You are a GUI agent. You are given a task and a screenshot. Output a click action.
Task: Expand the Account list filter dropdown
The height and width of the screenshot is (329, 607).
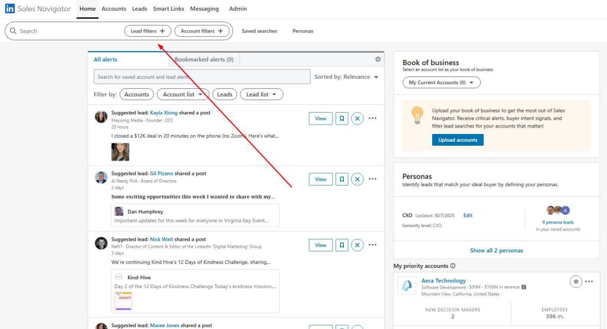pyautogui.click(x=183, y=94)
